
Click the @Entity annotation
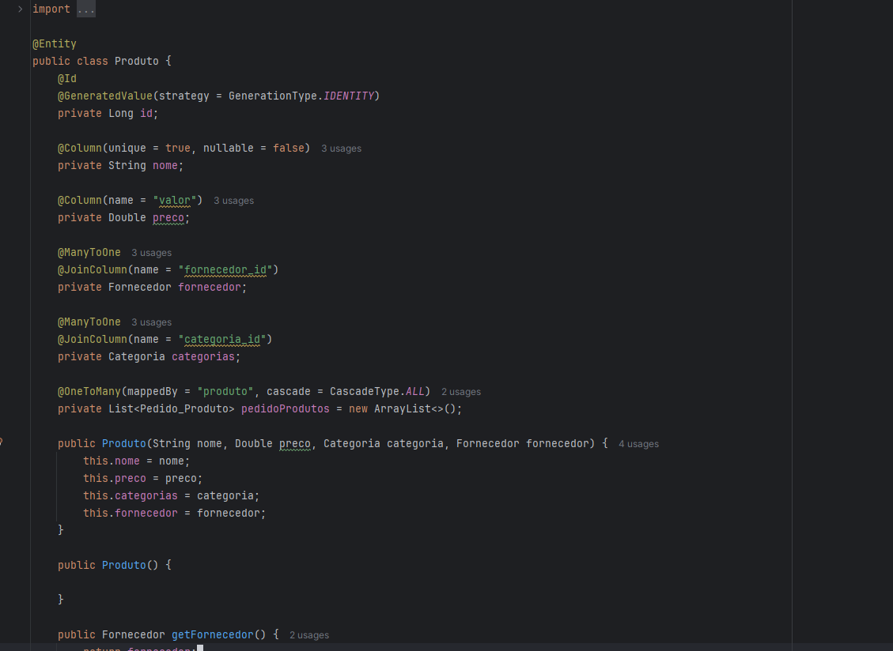[54, 43]
